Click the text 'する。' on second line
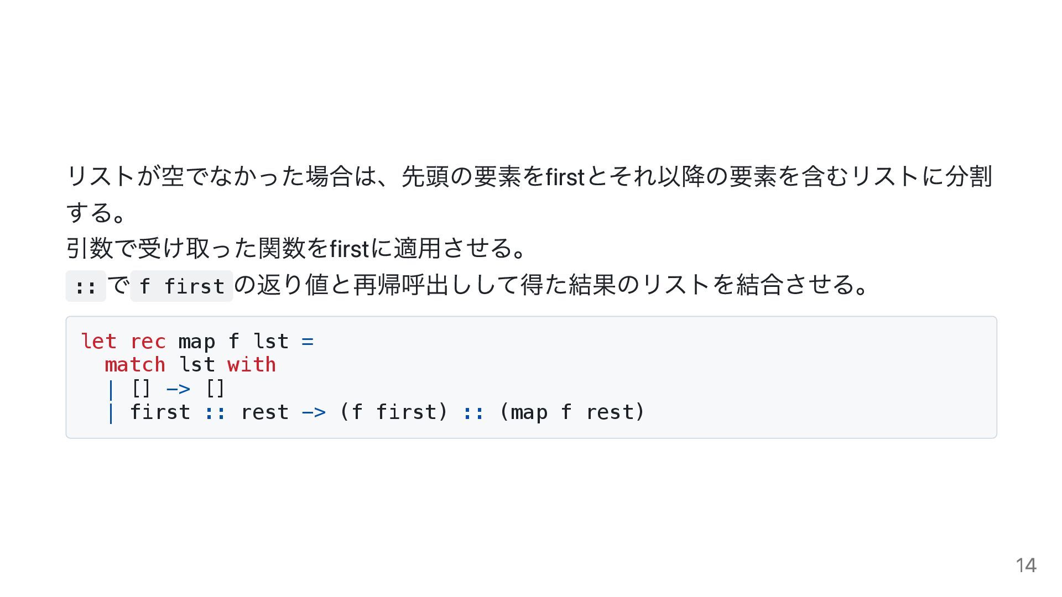Viewport: 1062px width, 597px height. tap(96, 212)
